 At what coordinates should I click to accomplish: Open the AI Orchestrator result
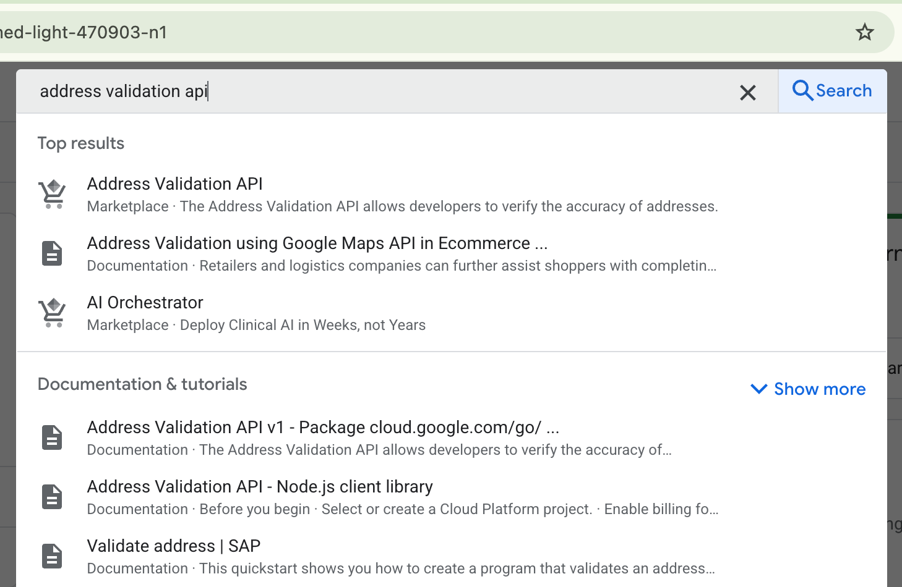(x=145, y=302)
